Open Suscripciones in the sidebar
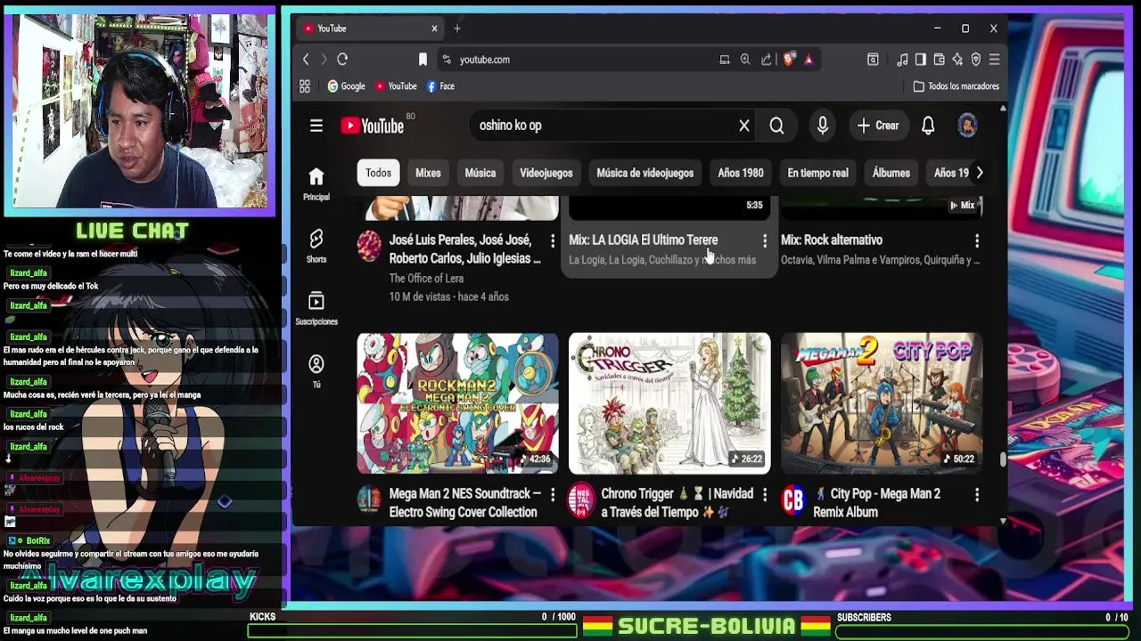 316,308
